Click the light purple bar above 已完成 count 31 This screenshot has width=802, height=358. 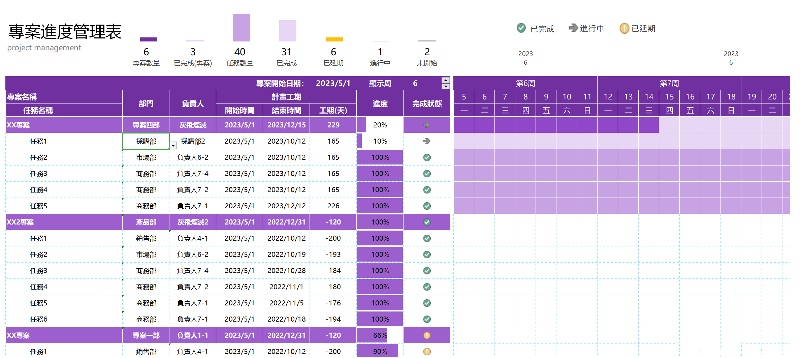click(288, 31)
